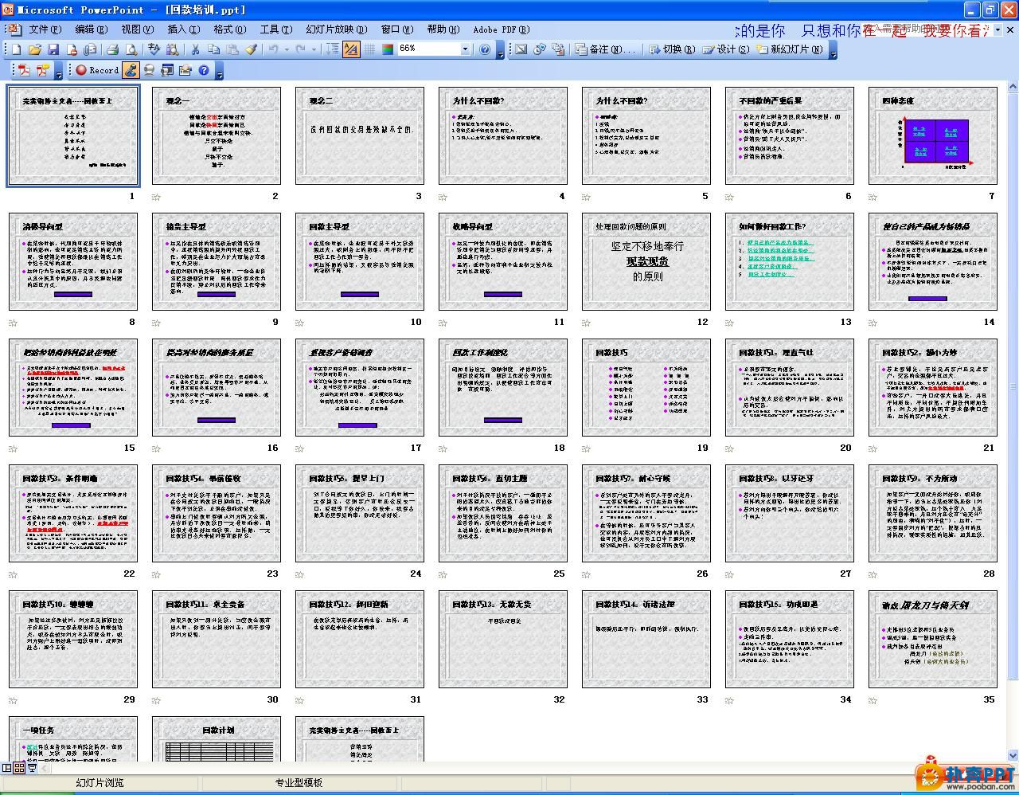Viewport: 1019px width, 795px height.
Task: Click the 切换 Transition button
Action: point(673,49)
